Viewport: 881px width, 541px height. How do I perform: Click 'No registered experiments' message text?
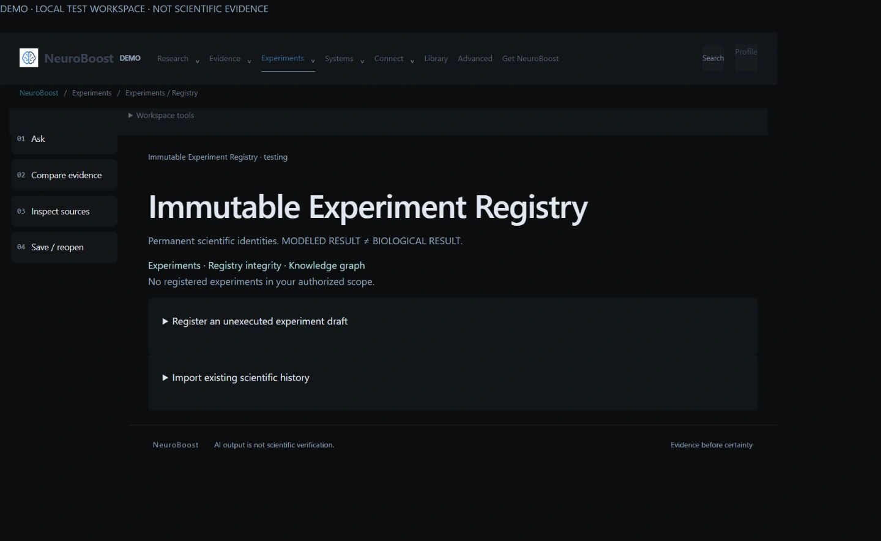[261, 282]
